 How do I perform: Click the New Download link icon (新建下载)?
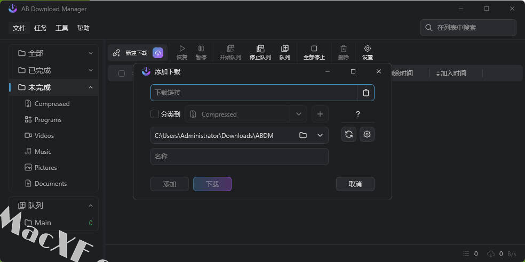click(116, 53)
